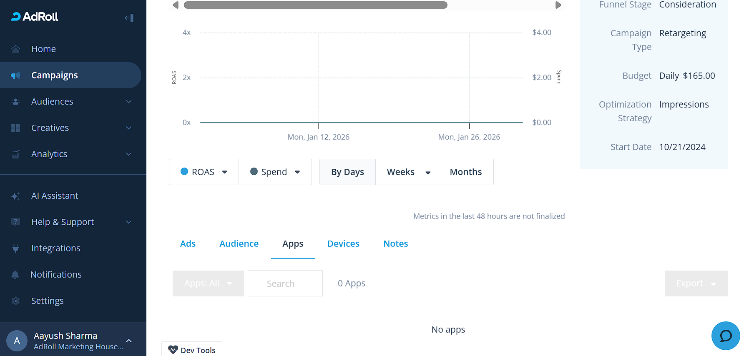Image resolution: width=749 pixels, height=356 pixels.
Task: Open the chat support bubble
Action: click(725, 336)
